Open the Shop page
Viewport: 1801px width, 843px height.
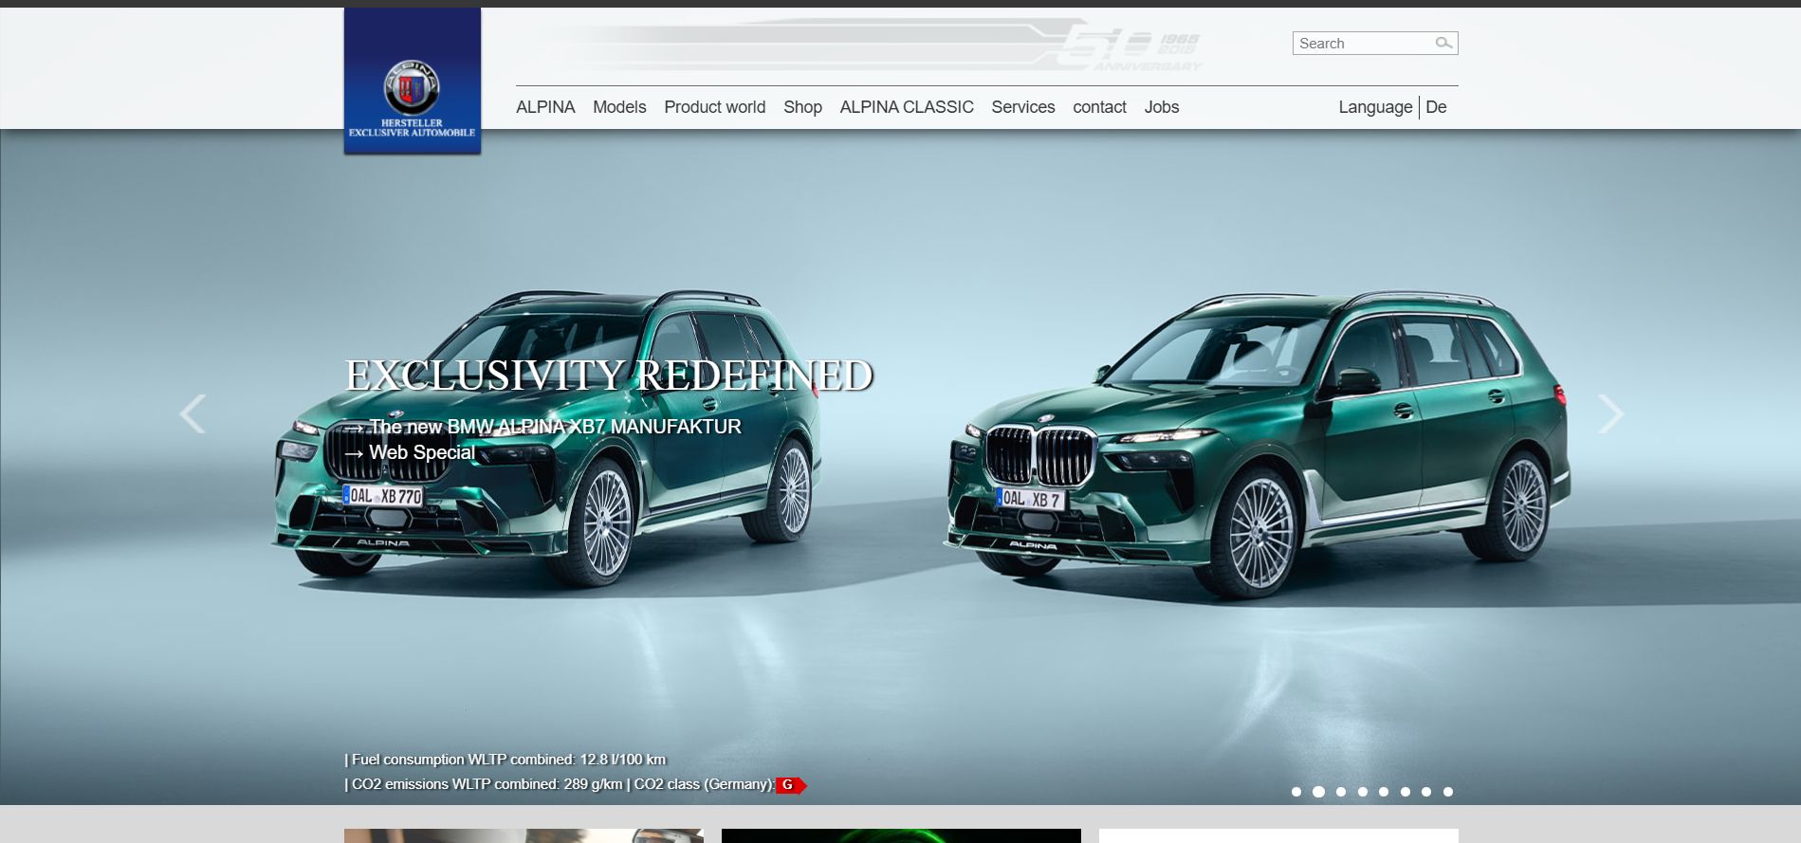[802, 107]
